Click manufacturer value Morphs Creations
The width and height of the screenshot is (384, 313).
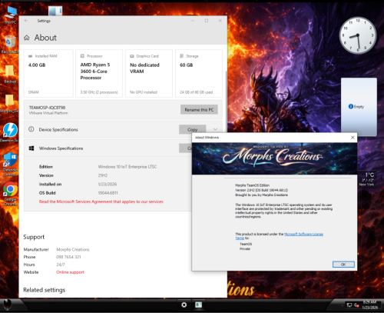(73, 249)
